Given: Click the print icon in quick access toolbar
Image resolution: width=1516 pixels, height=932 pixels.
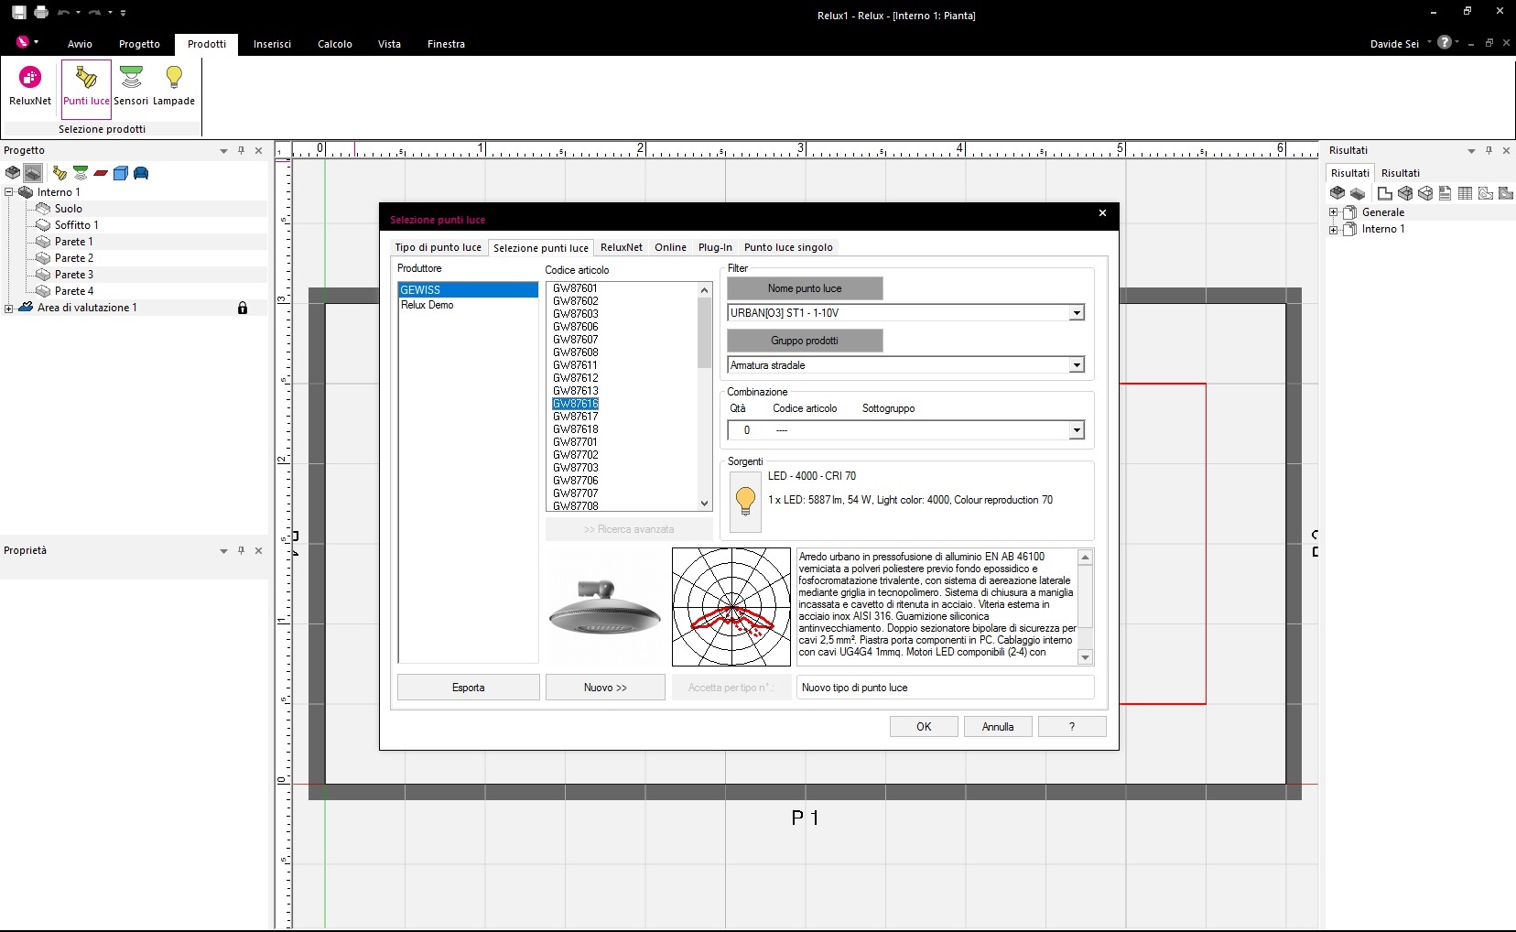Looking at the screenshot, I should 41,13.
